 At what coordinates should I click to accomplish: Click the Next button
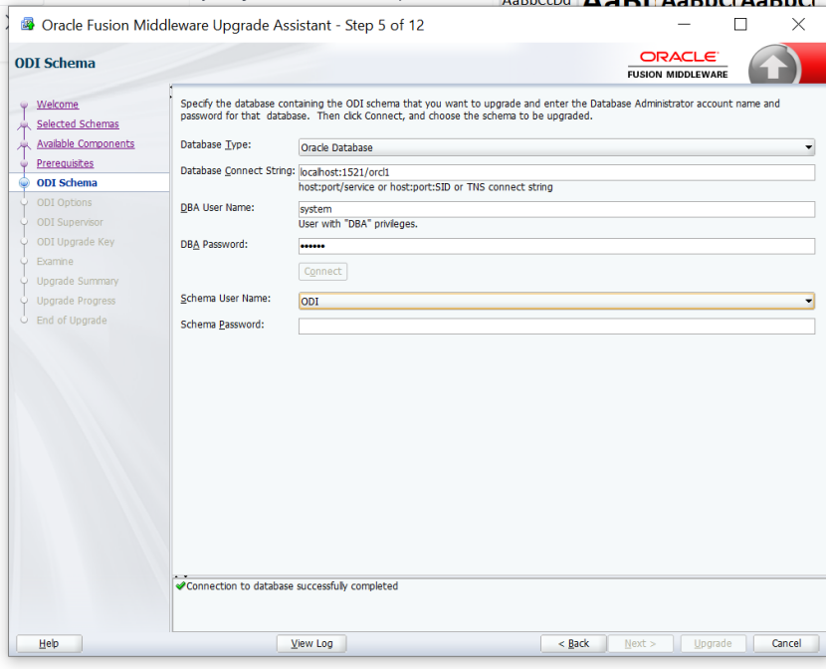(x=640, y=644)
